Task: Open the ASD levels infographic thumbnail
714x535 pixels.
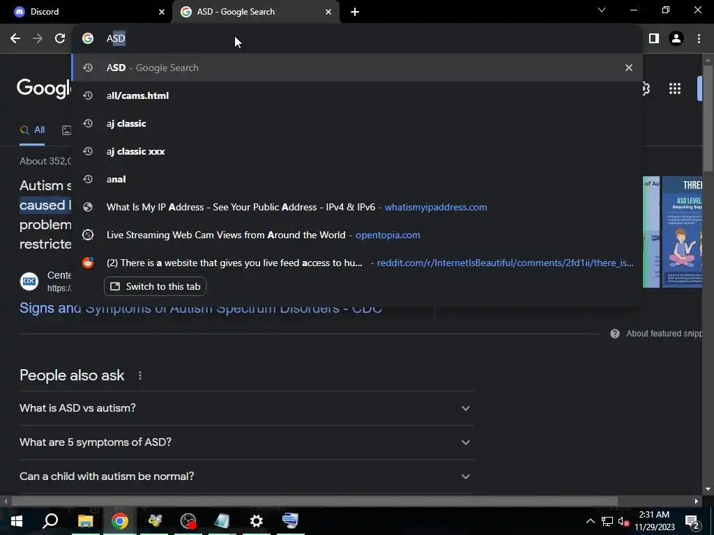Action: [682, 232]
